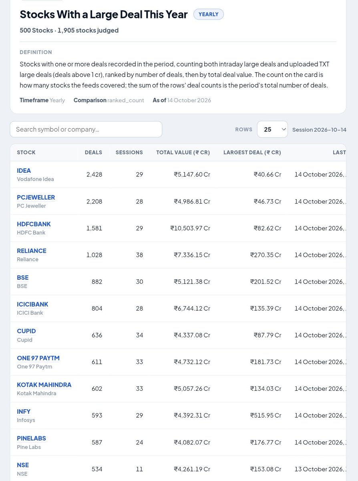Select total value ₹4,986.81 Cr
Screen dimensions: 358x481
(x=192, y=202)
